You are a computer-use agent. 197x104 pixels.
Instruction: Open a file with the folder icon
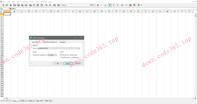7,5
